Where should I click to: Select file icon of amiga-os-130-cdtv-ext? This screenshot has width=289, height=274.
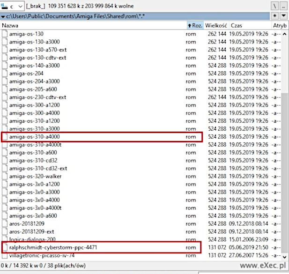click(5, 58)
